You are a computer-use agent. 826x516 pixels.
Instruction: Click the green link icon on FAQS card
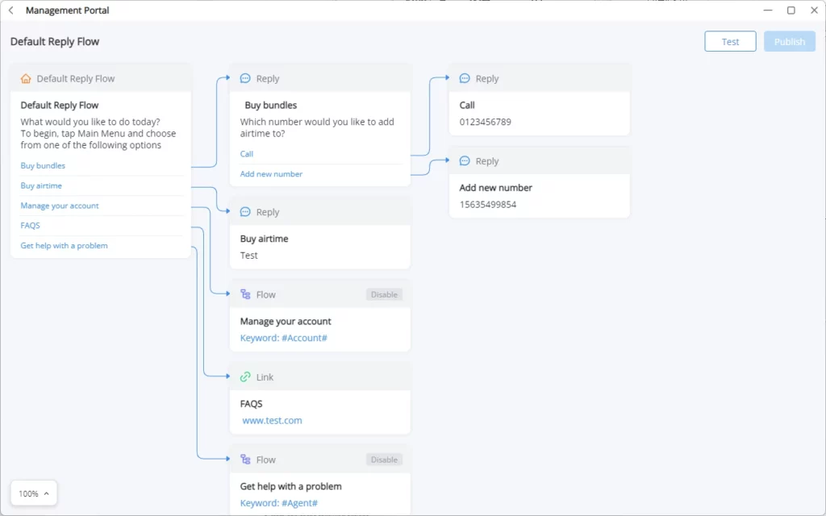pos(245,377)
